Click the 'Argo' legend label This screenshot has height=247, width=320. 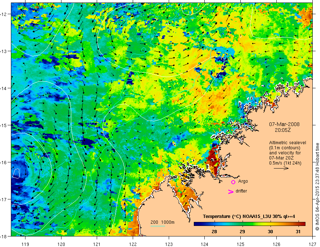pos(243,181)
